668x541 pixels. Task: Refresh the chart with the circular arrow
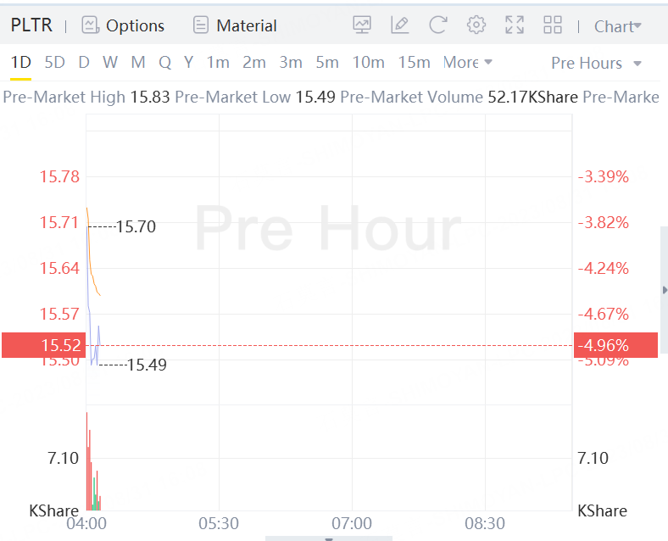(438, 25)
